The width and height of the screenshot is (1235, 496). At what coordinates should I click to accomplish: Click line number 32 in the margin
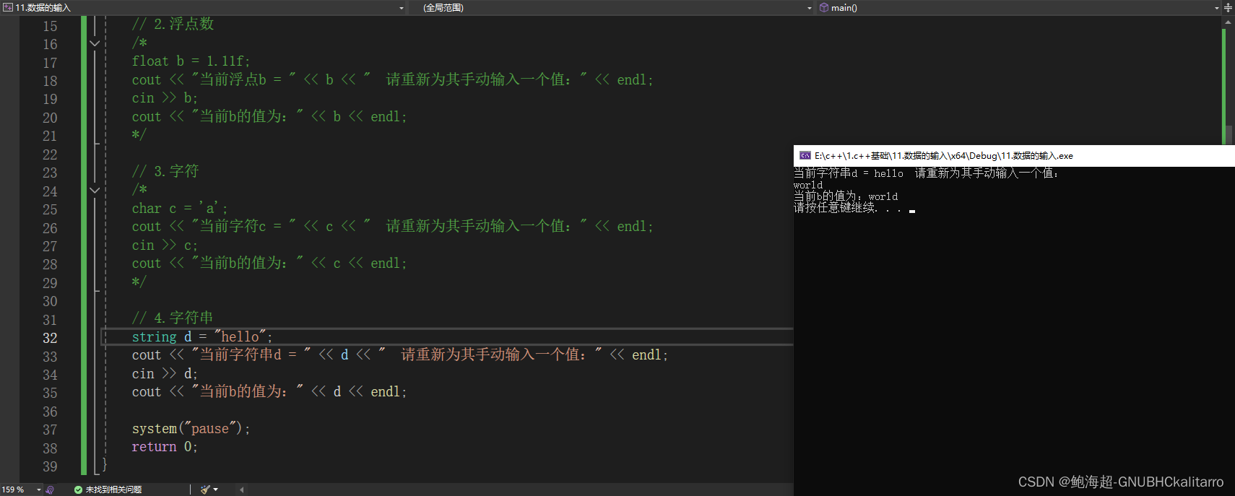click(x=50, y=338)
